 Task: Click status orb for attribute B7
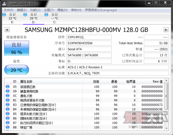(8, 123)
